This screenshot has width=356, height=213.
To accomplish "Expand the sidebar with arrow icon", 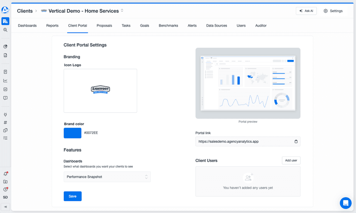I will pyautogui.click(x=5, y=207).
